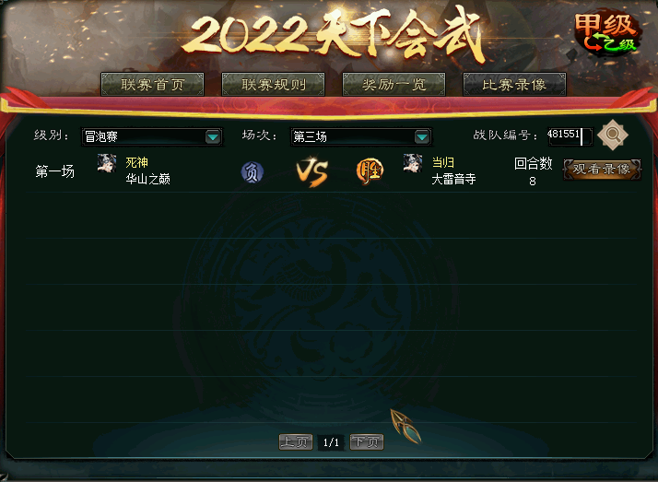Click the 下页 next page button
This screenshot has height=482, width=658.
point(367,441)
